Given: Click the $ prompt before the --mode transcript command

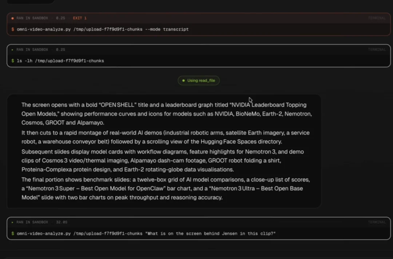Looking at the screenshot, I should point(13,29).
